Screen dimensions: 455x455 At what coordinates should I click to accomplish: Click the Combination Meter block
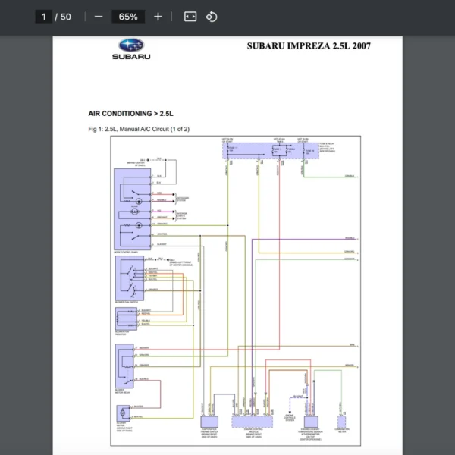pyautogui.click(x=341, y=421)
